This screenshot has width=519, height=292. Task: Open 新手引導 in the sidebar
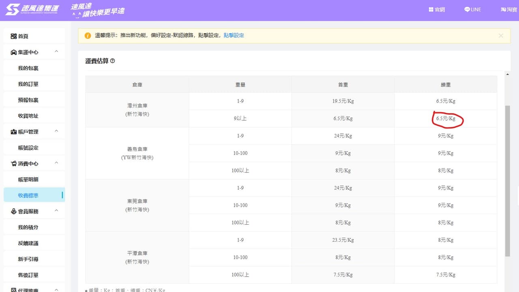coord(34,259)
